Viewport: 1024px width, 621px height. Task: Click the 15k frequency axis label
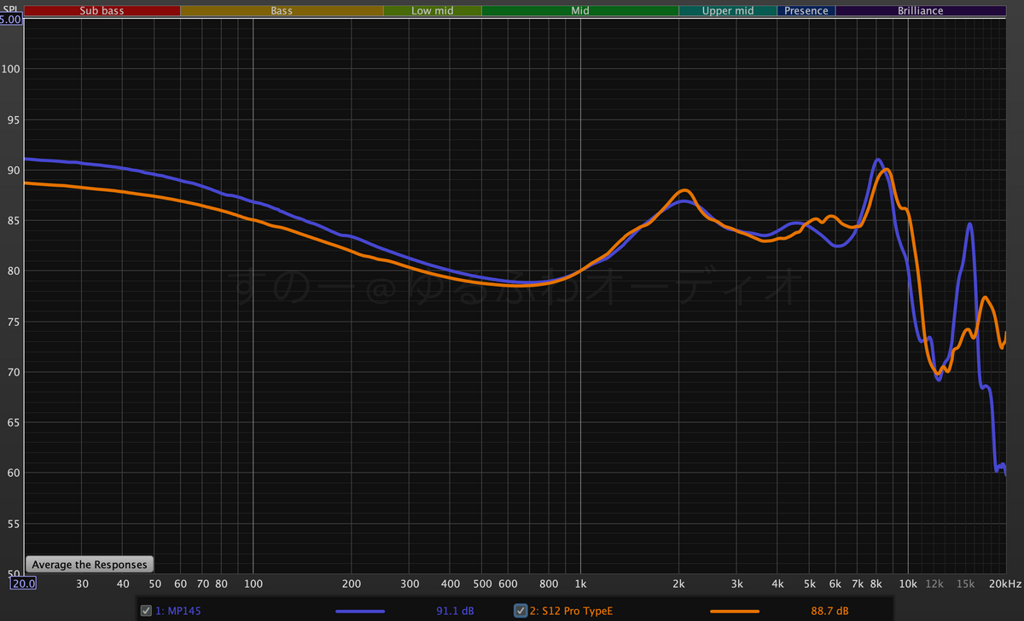point(965,583)
